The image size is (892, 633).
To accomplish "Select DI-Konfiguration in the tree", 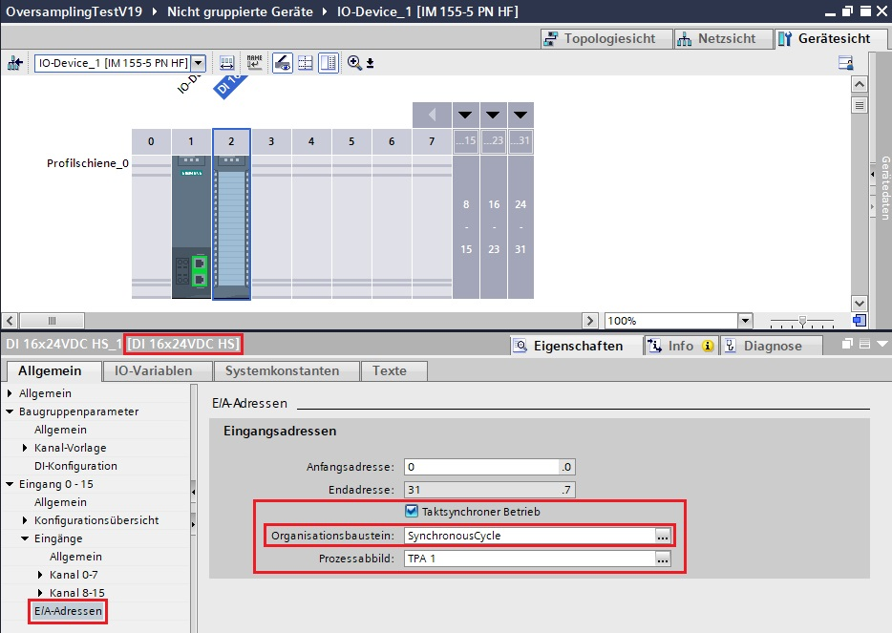I will coord(75,466).
